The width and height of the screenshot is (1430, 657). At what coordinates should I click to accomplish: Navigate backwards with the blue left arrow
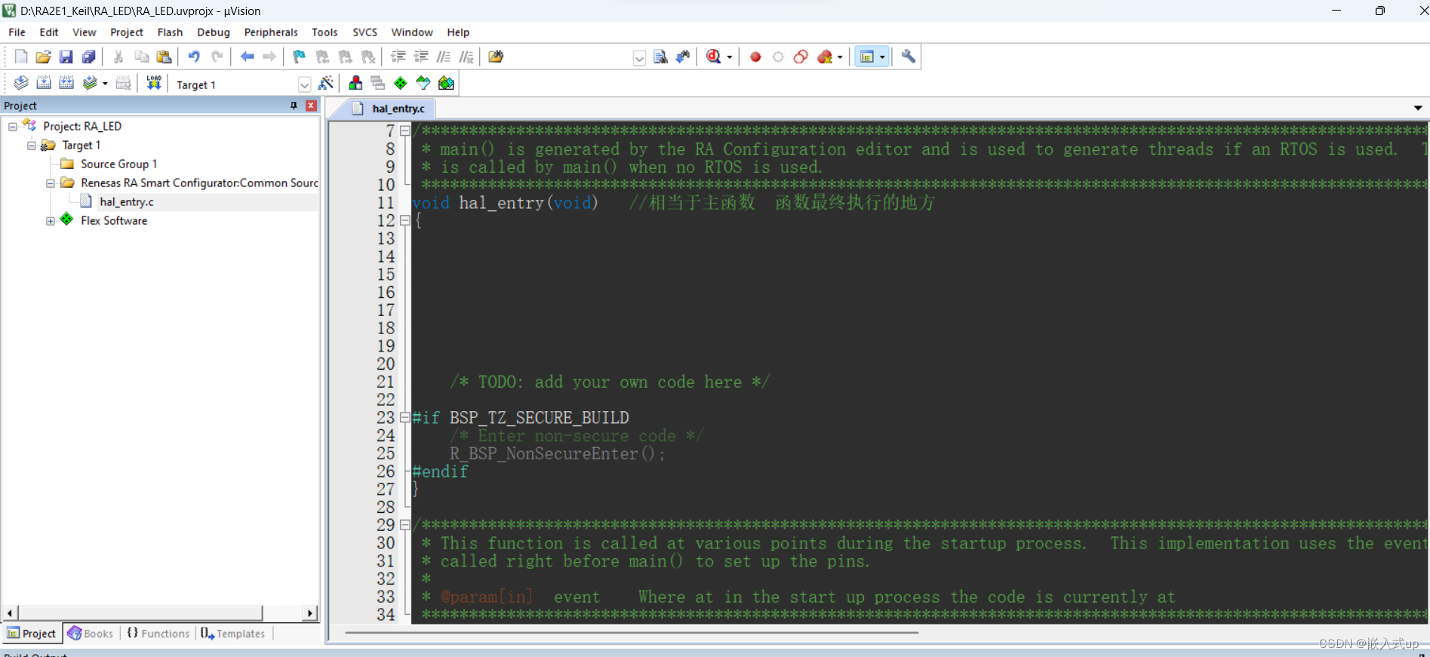(247, 57)
